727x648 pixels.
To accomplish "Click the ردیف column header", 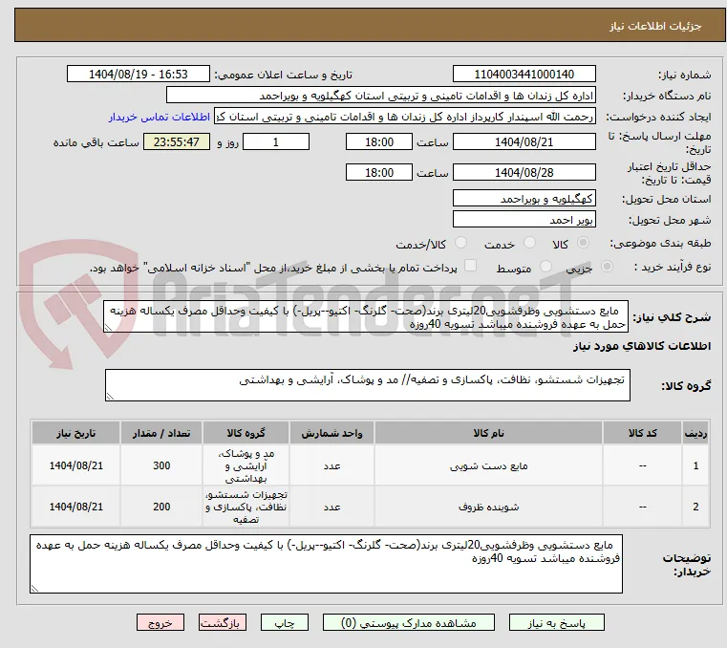I will coord(695,433).
